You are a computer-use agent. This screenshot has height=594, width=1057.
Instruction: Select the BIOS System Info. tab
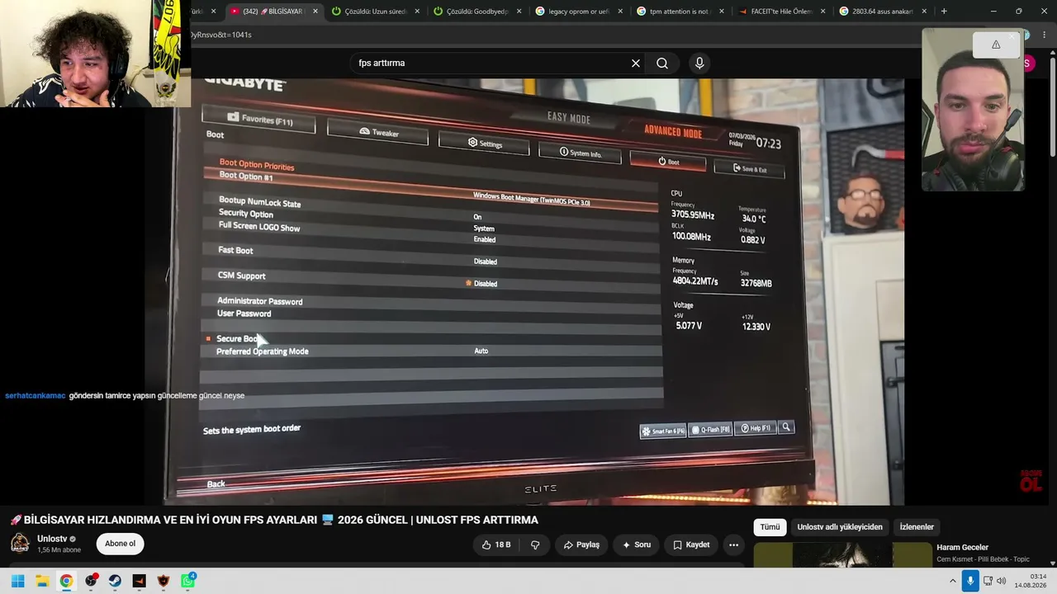point(581,153)
